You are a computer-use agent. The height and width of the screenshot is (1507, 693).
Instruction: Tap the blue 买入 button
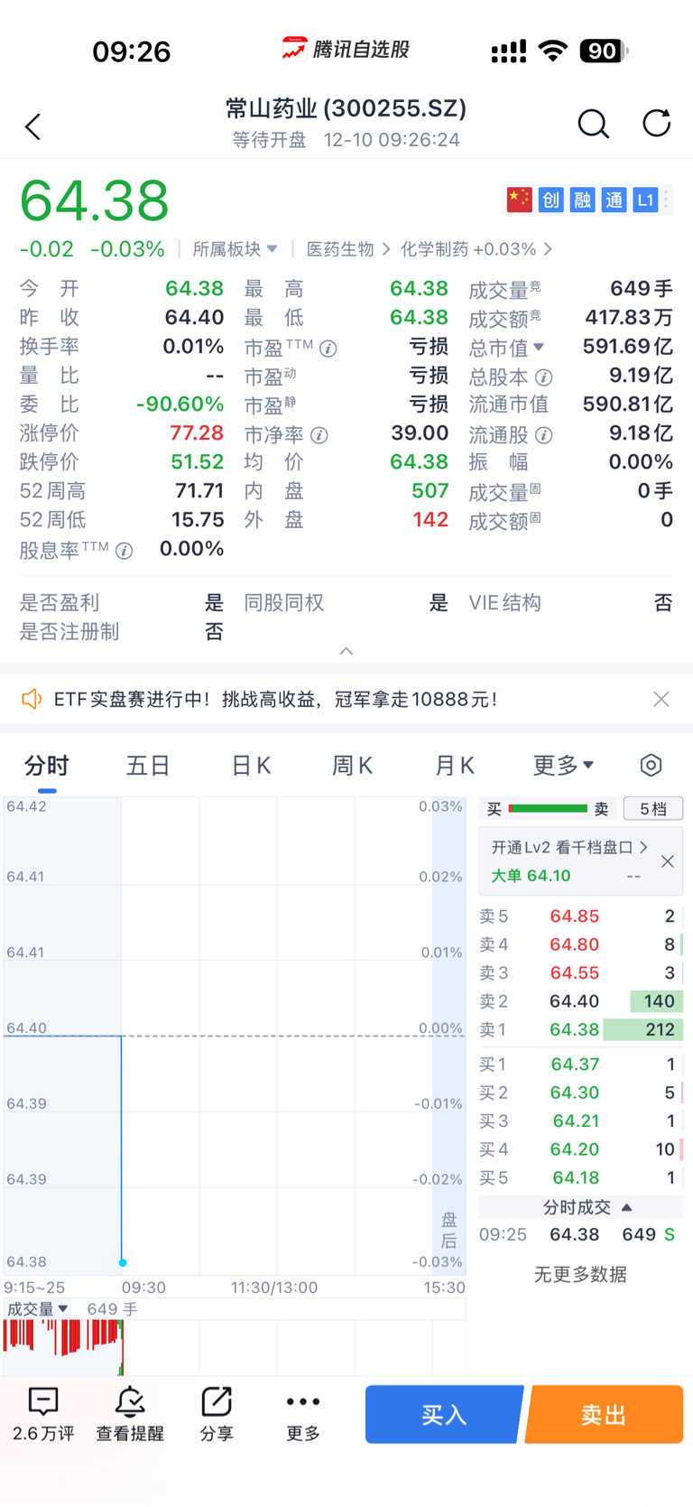point(444,1414)
